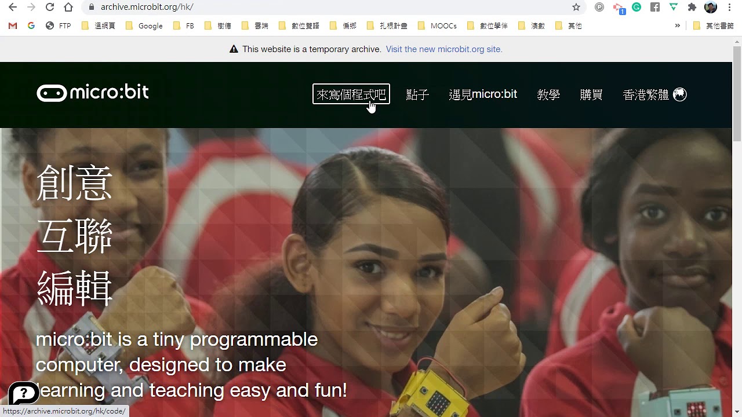742x417 pixels.
Task: Click the page vertical scrollbar
Action: point(737,93)
